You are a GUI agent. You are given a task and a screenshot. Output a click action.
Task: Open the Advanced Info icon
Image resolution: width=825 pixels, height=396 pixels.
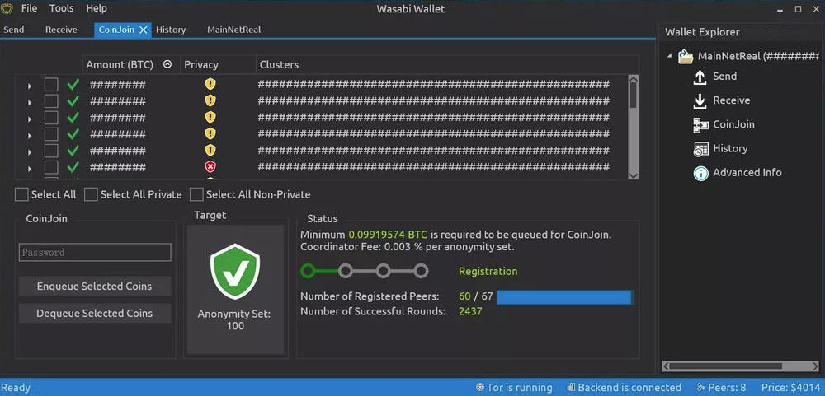(x=700, y=174)
